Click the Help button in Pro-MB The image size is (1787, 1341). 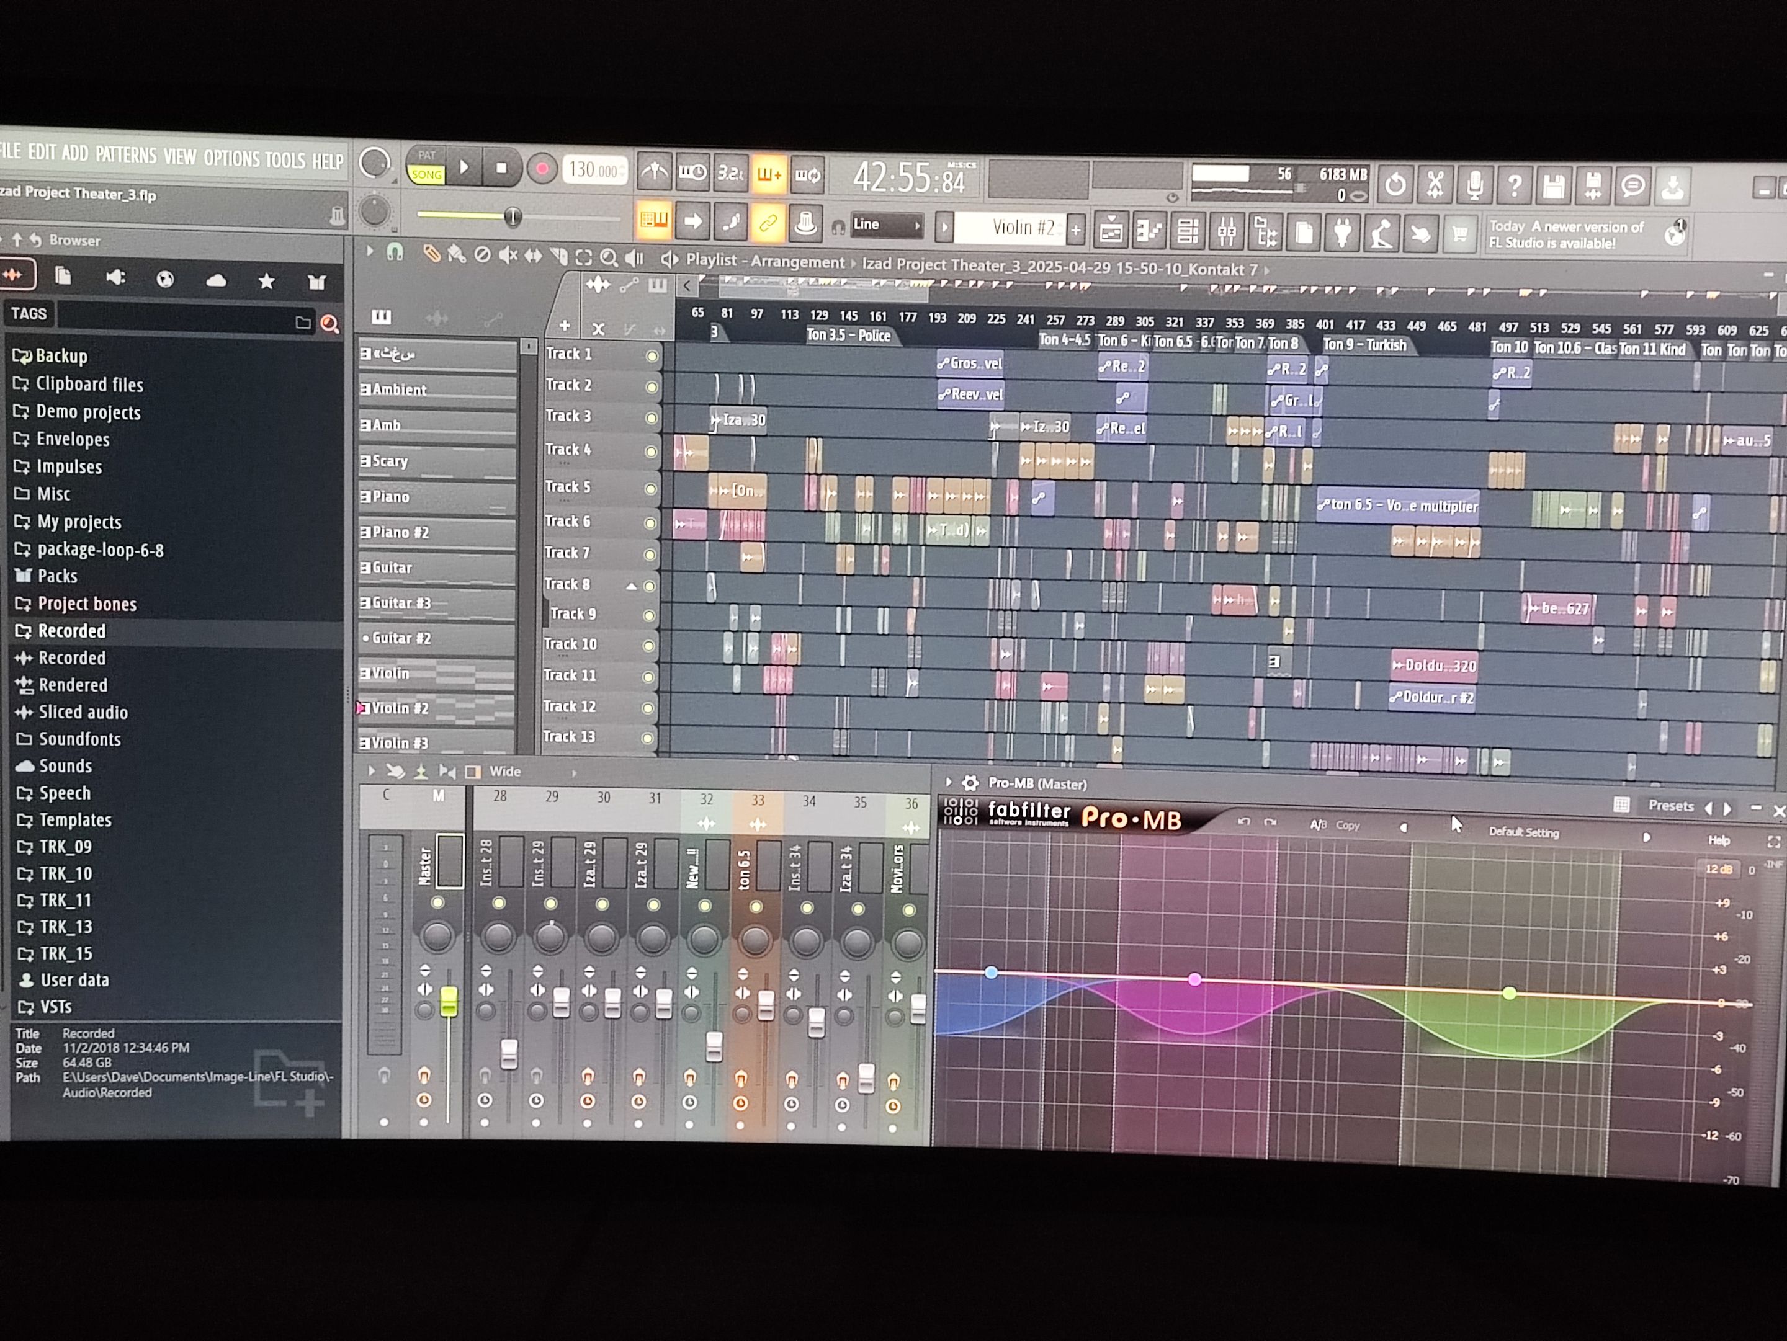[x=1718, y=840]
